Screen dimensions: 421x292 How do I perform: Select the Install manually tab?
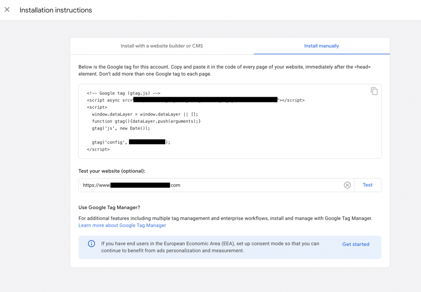pyautogui.click(x=322, y=46)
